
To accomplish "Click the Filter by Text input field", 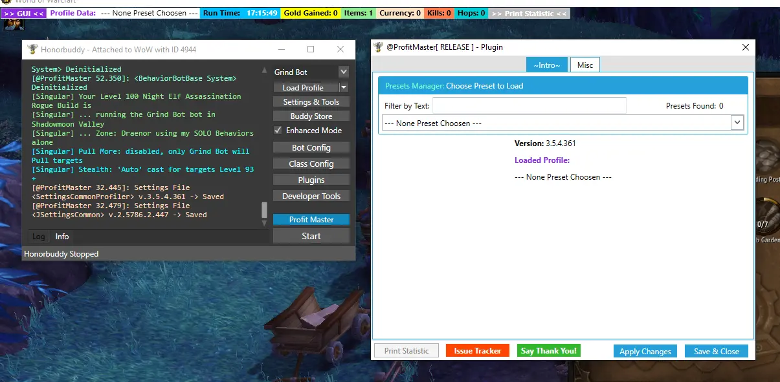I will pos(529,105).
